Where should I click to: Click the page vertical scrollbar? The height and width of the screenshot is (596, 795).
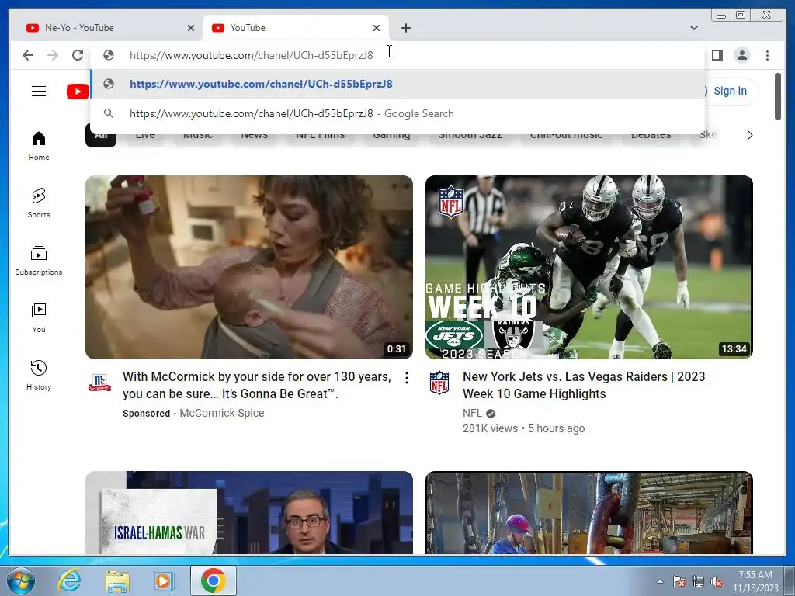(778, 97)
